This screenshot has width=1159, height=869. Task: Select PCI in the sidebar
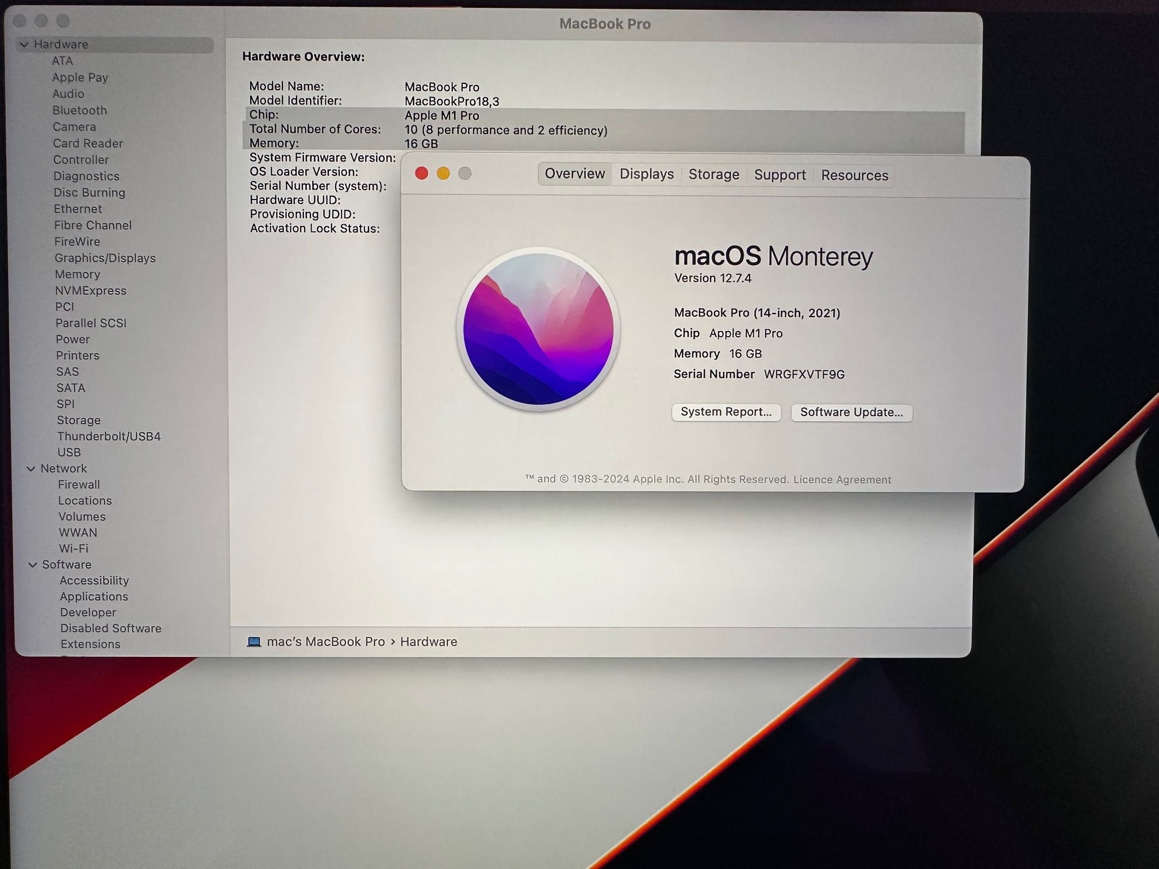[x=64, y=307]
